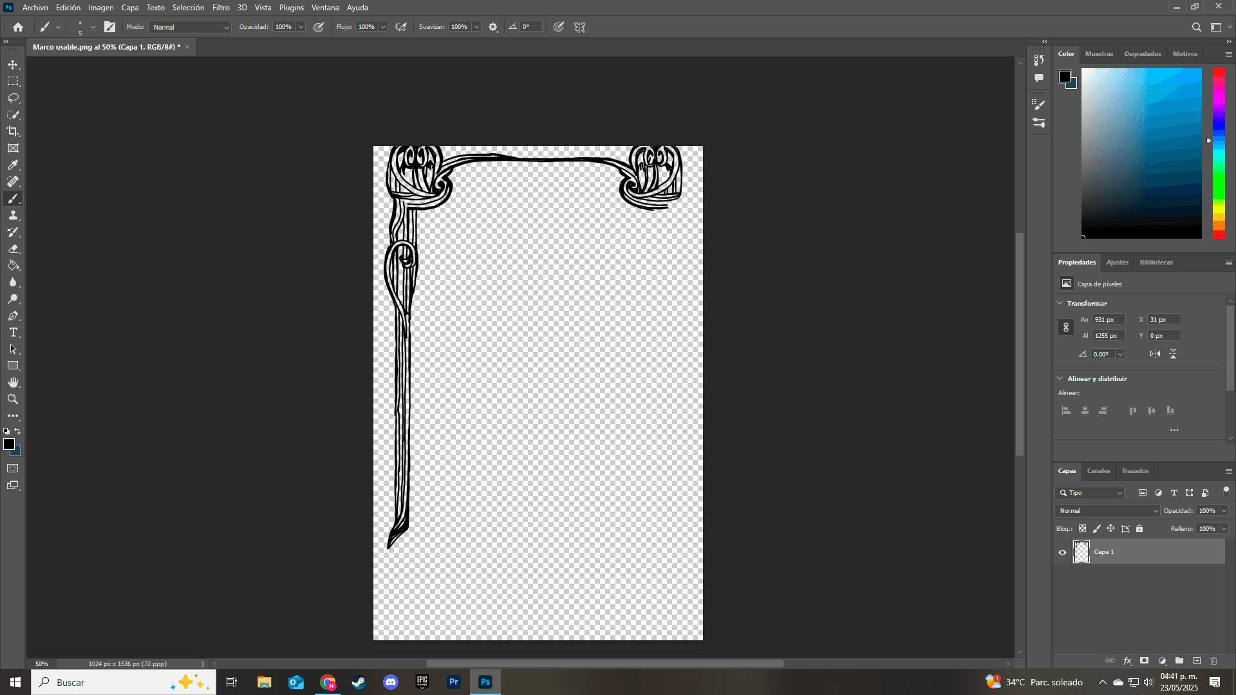Switch to the Canales tab
The width and height of the screenshot is (1236, 695).
1098,471
